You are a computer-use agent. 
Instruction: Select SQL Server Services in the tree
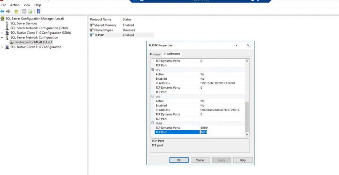pyautogui.click(x=24, y=23)
